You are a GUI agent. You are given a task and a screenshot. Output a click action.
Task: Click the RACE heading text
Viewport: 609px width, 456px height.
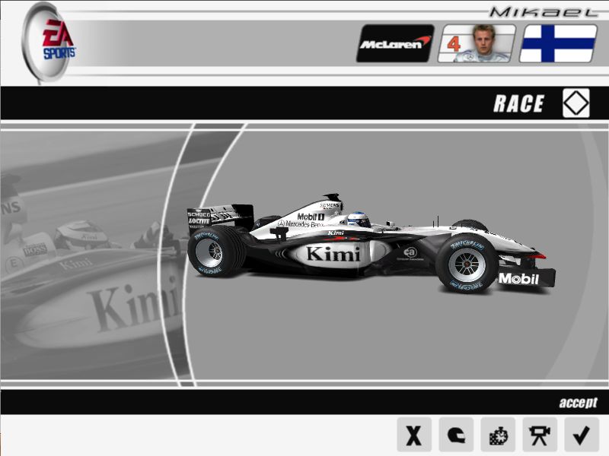pyautogui.click(x=518, y=104)
